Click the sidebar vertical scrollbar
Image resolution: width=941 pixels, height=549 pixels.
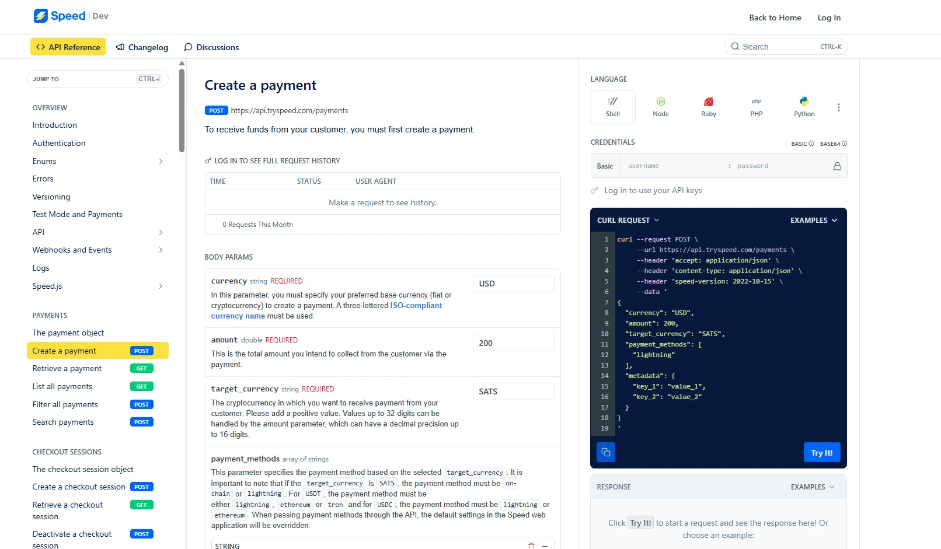pyautogui.click(x=182, y=110)
